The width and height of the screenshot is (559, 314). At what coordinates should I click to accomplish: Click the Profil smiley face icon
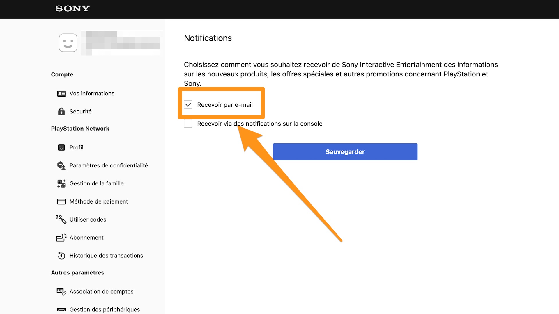tap(61, 148)
